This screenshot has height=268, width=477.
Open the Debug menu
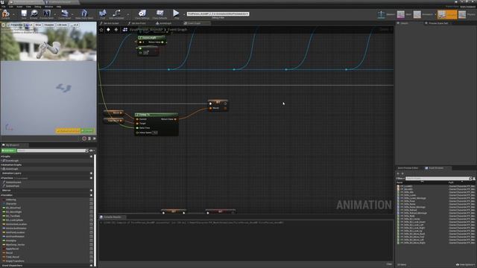(38, 7)
